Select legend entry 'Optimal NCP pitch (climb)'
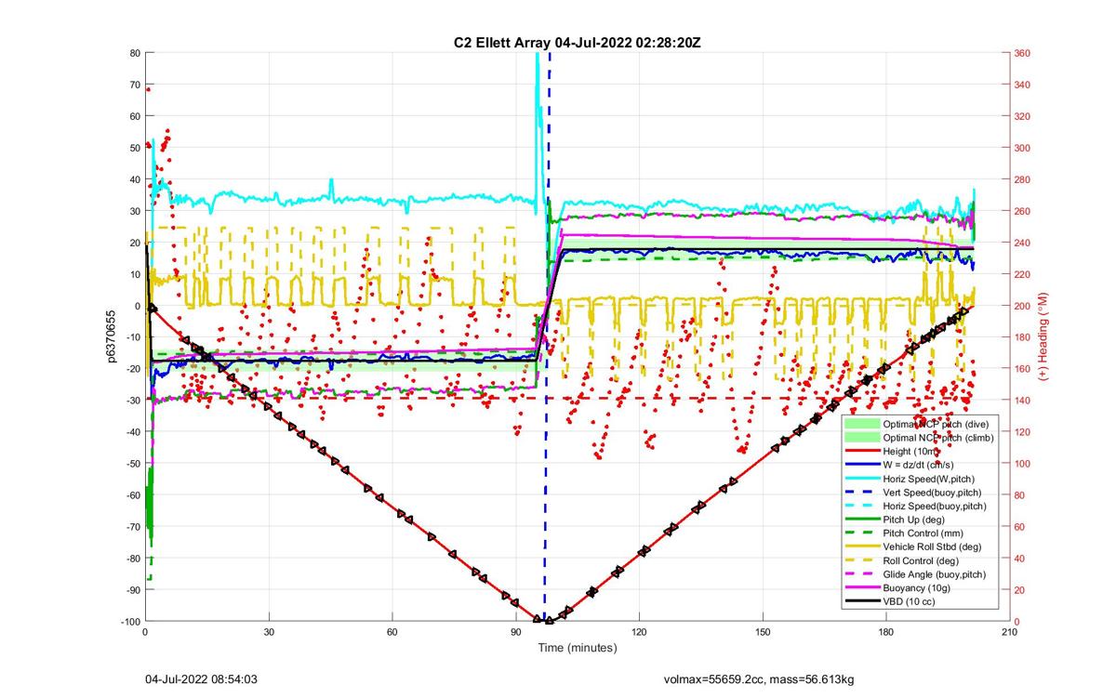Image resolution: width=1116 pixels, height=698 pixels. pyautogui.click(x=938, y=437)
